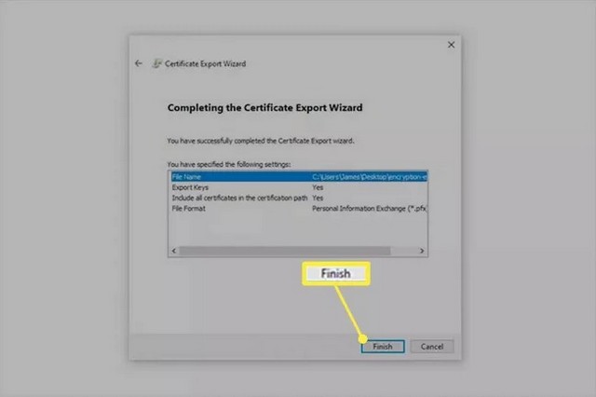
Task: Click the Certificate Export Wizard title text
Action: pyautogui.click(x=205, y=63)
